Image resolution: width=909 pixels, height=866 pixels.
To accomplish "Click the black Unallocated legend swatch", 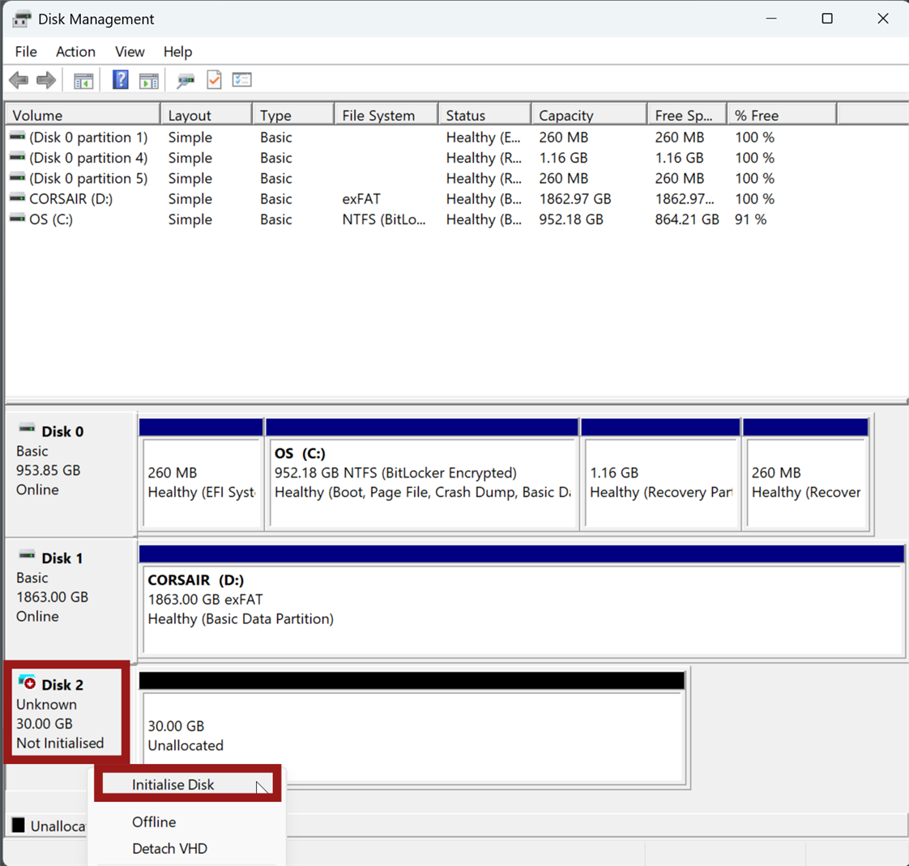I will click(x=18, y=826).
